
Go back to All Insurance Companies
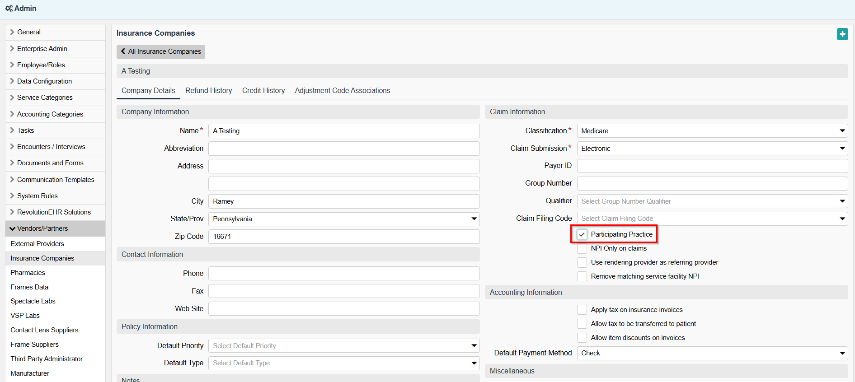(x=161, y=51)
